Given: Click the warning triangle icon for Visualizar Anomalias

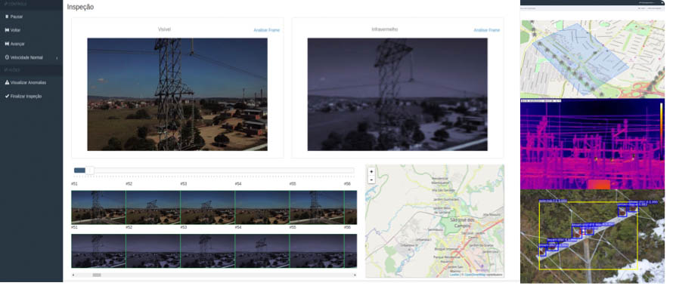Looking at the screenshot, I should [7, 83].
